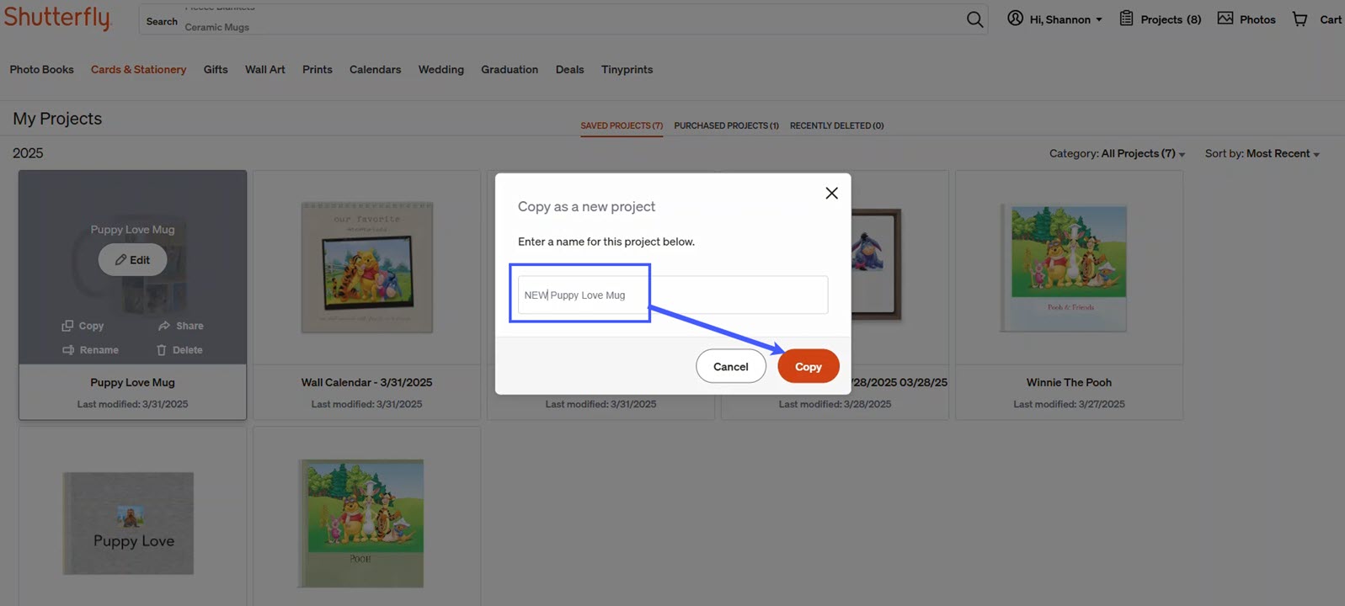The height and width of the screenshot is (606, 1345).
Task: Confirm with the orange Copy button
Action: pos(809,366)
